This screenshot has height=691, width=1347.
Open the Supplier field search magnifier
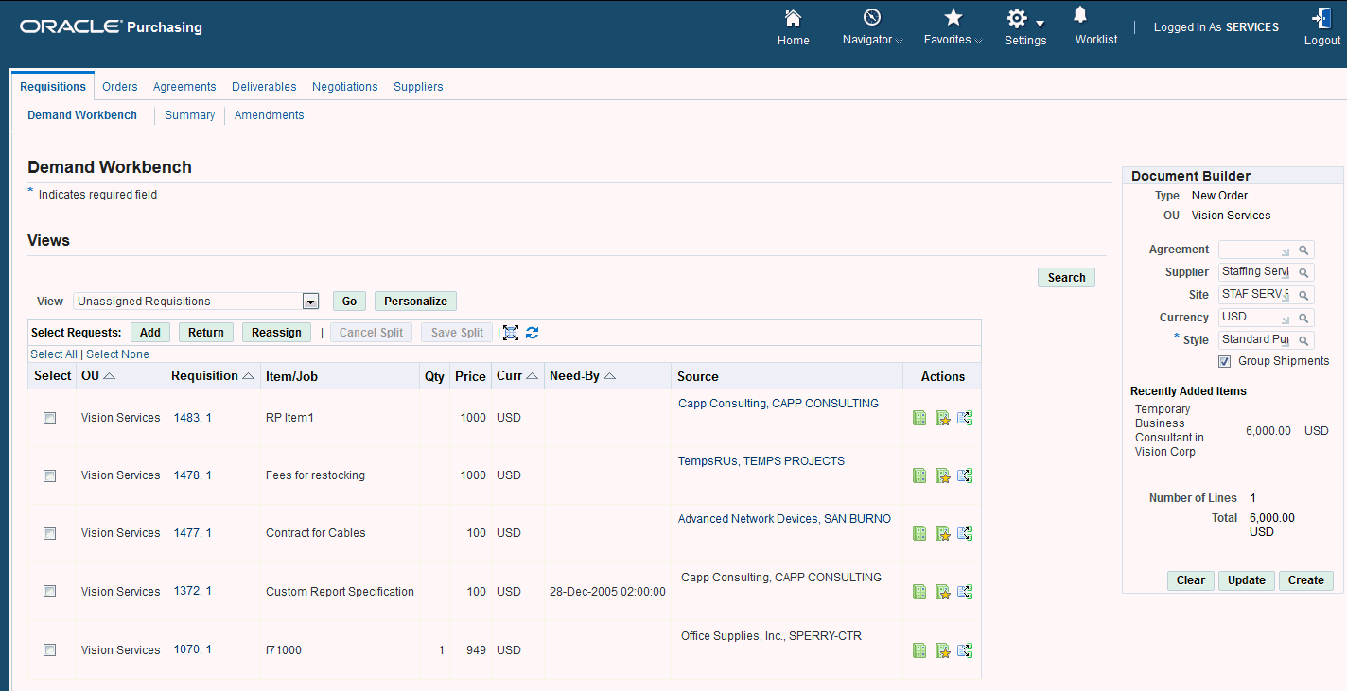[1303, 272]
